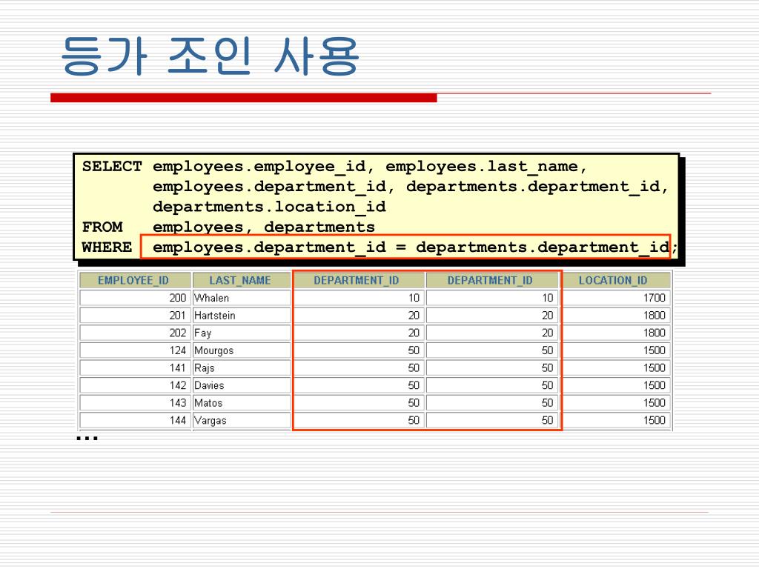
Task: Click departments.location_id in the SELECT list
Action: [269, 207]
